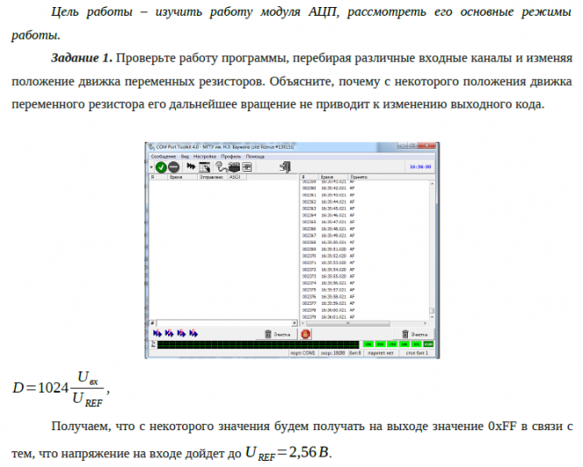Click паритет нет in the status bar
The image size is (583, 467).
tap(381, 353)
